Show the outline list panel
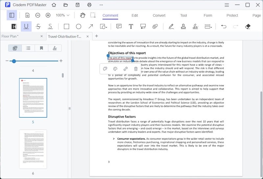263x179 pixels. [28, 48]
